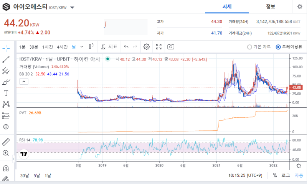Image resolution: width=307 pixels, height=184 pixels.
Task: Open candlestick chart style selector
Action: [91, 46]
